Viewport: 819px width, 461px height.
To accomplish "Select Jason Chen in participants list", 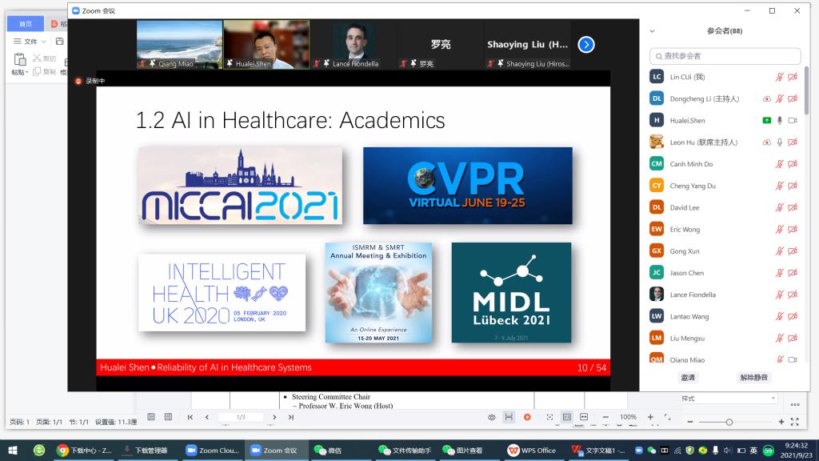I will (725, 273).
